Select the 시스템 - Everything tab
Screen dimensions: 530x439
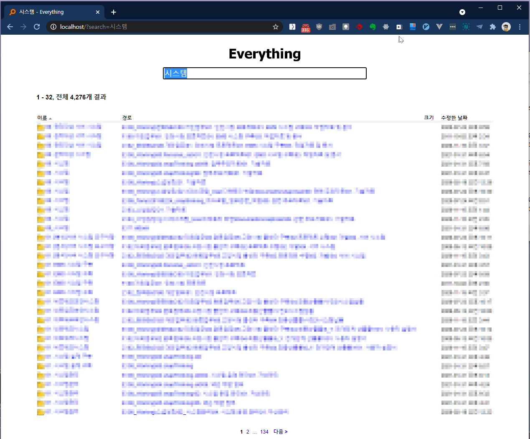54,12
